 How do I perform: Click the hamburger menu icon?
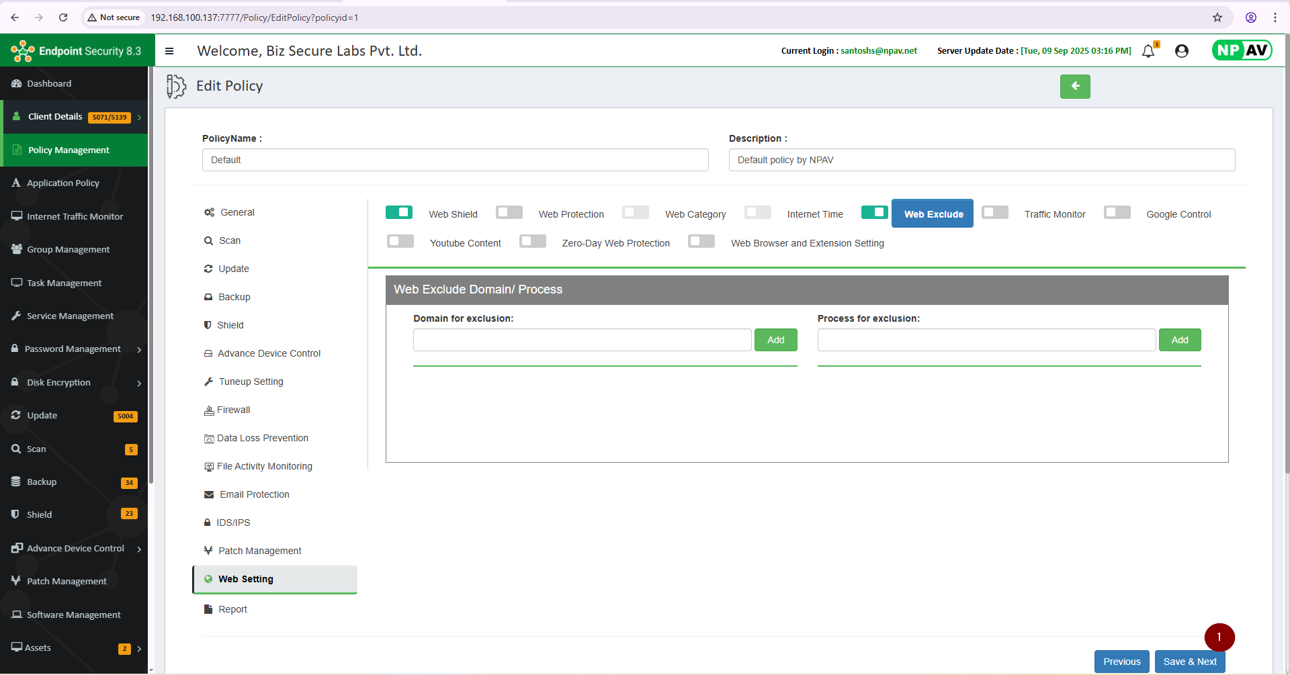click(169, 51)
